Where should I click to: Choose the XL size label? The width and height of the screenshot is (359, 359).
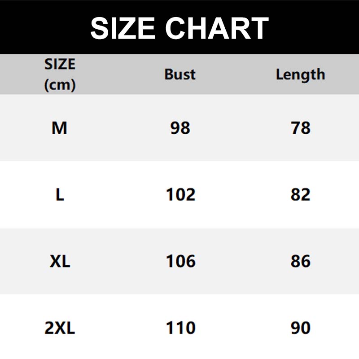tap(60, 261)
